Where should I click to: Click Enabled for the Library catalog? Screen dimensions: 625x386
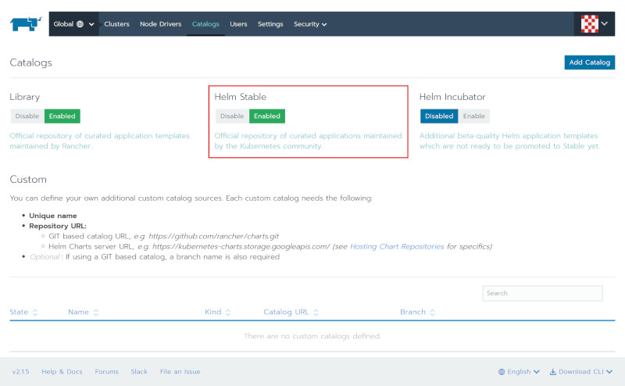point(62,116)
